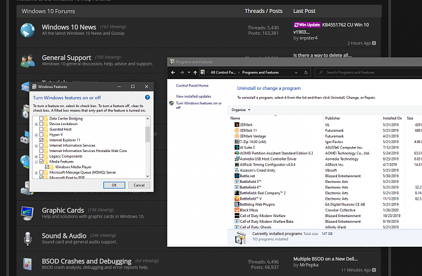Click the 3DMark program icon
422x276 pixels.
click(x=237, y=125)
